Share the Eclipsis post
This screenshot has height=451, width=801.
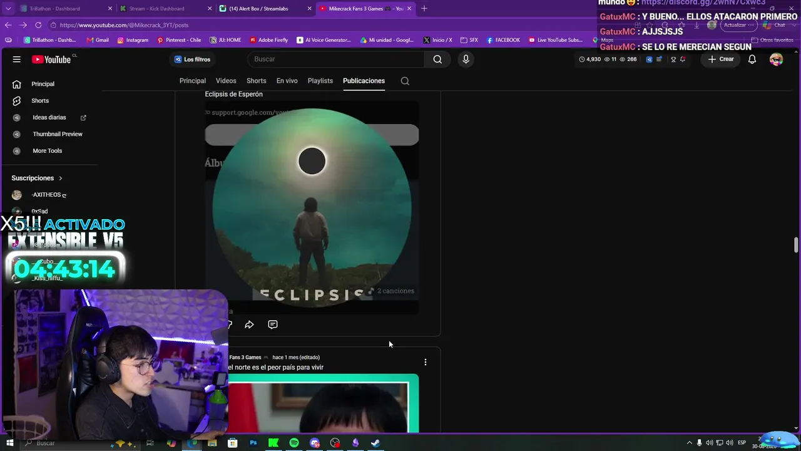(x=249, y=324)
